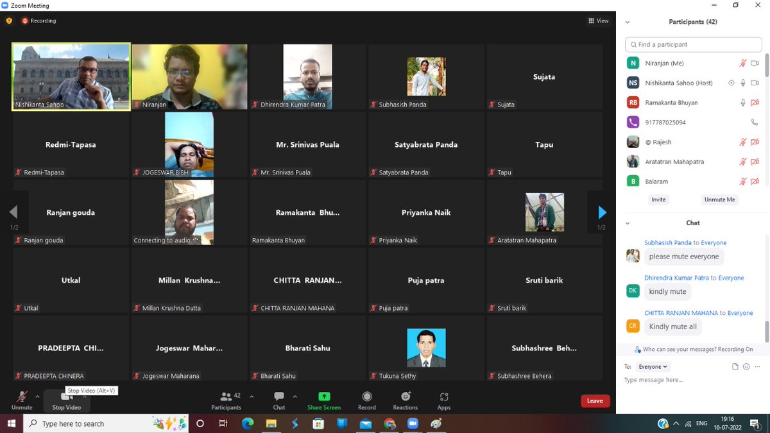
Task: Expand the arrow next to Chat button
Action: [x=295, y=396]
